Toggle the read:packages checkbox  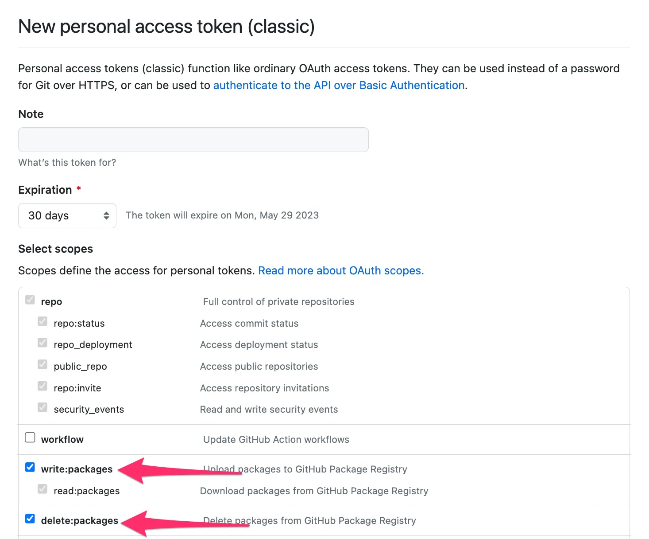[x=42, y=489]
